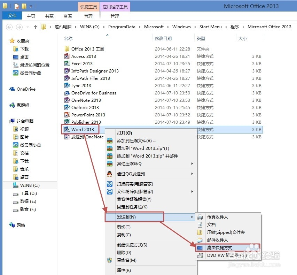The height and width of the screenshot is (275, 297).
Task: Click the Excel 2013 shortcut icon
Action: click(67, 63)
